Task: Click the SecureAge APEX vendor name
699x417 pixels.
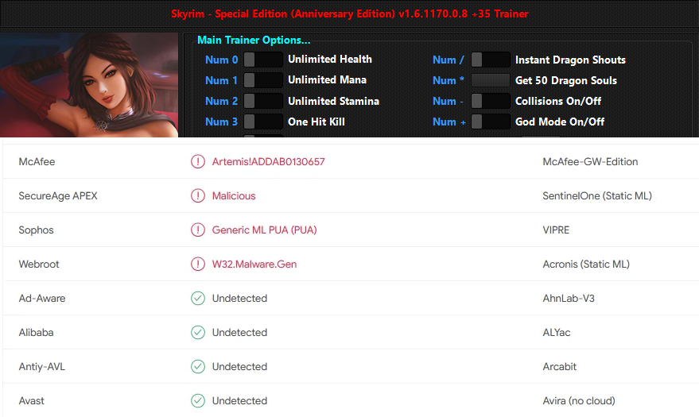Action: (58, 196)
